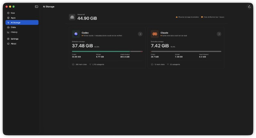Click the Claude 22 subagents count
This screenshot has height=138, width=256.
pyautogui.click(x=173, y=64)
